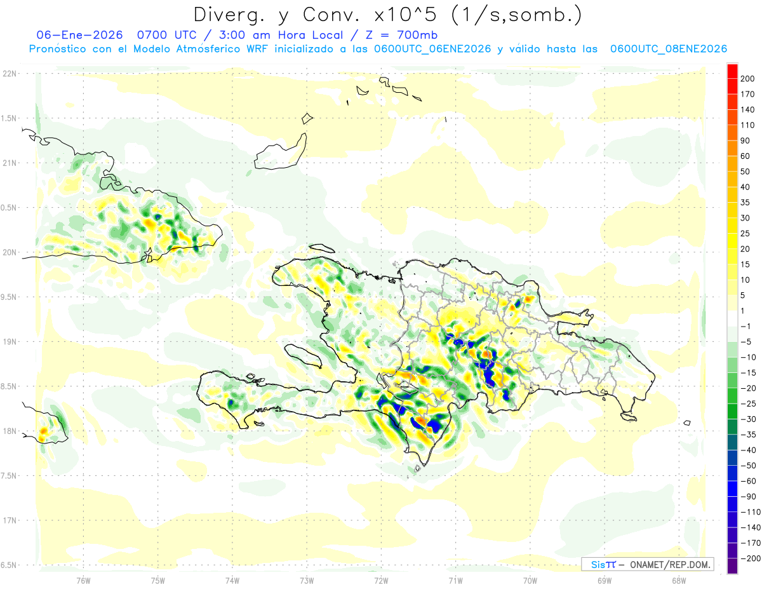Image resolution: width=762 pixels, height=589 pixels.
Task: Click the negative '-140' color scale value
Action: click(x=752, y=527)
